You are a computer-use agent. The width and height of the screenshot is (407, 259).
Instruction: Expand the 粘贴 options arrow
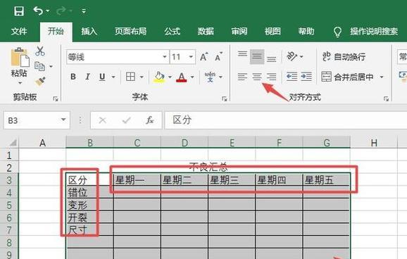pyautogui.click(x=20, y=83)
